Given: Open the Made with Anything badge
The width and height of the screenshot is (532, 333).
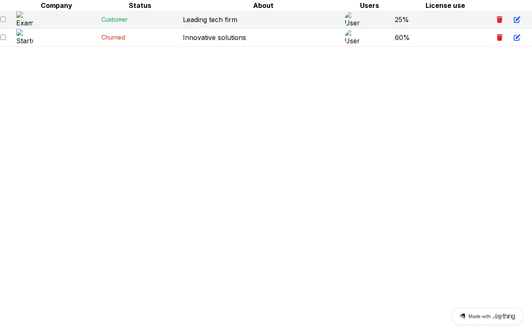Looking at the screenshot, I should click(488, 316).
